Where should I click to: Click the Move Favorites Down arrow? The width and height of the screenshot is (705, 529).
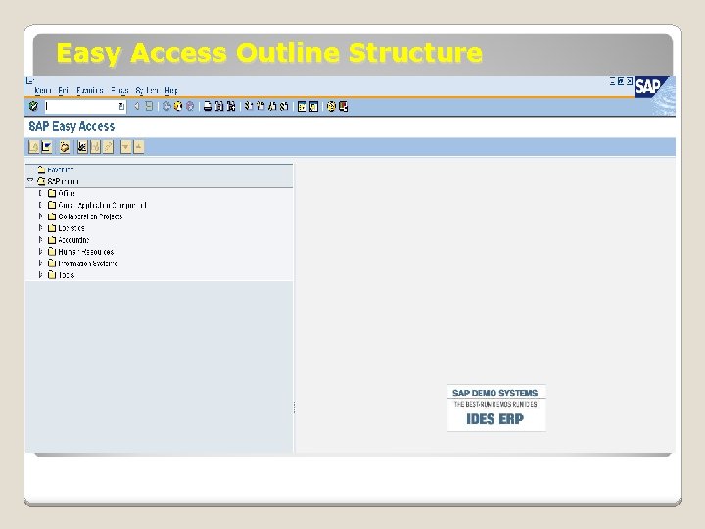[x=126, y=147]
